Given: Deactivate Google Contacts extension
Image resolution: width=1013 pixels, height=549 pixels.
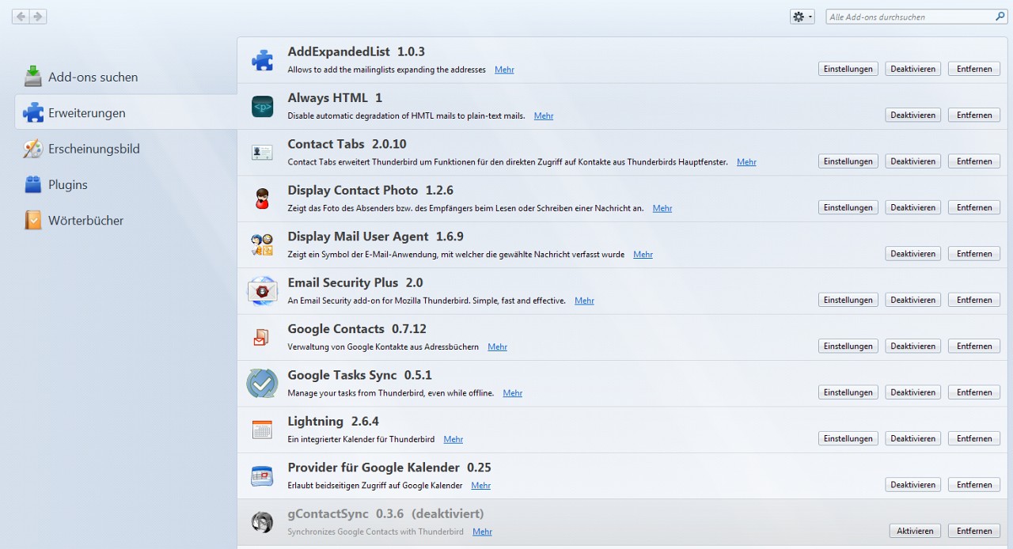Looking at the screenshot, I should 912,346.
